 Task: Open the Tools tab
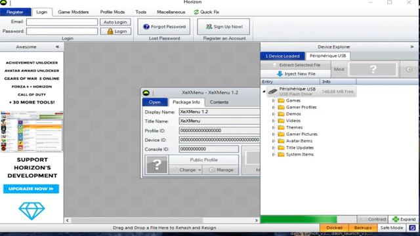pos(141,12)
